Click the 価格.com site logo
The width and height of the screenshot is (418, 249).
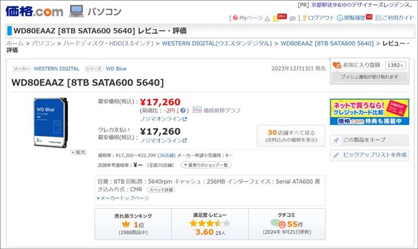click(34, 10)
